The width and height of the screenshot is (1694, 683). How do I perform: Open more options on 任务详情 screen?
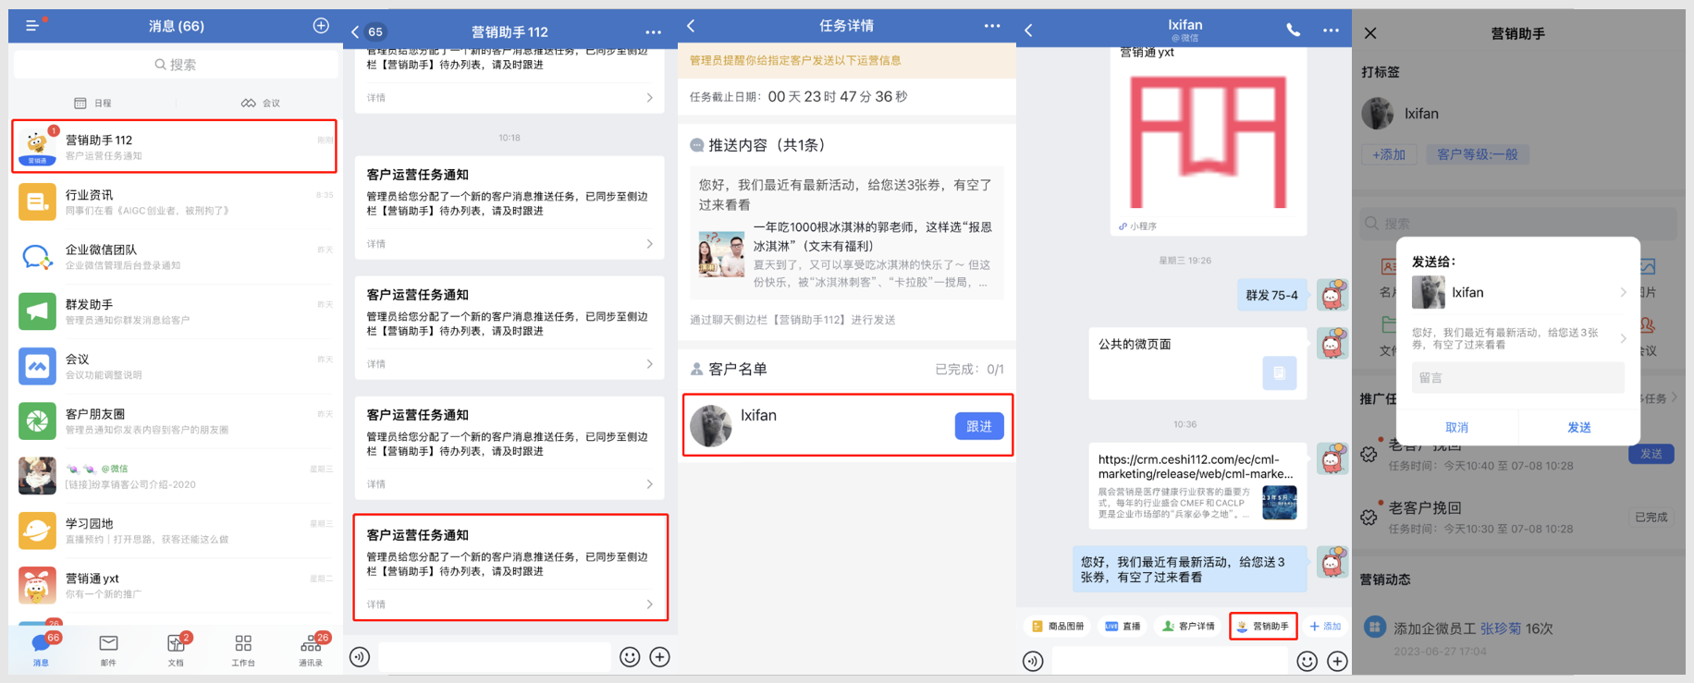pos(992,26)
